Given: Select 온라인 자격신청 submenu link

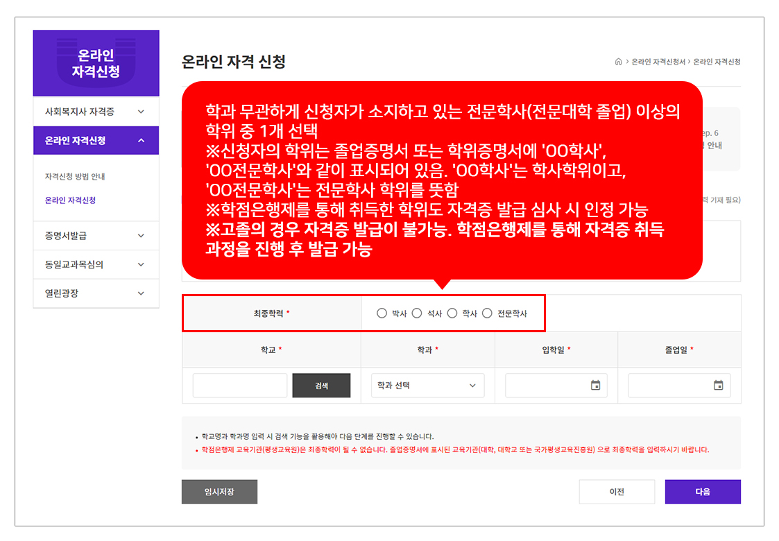Looking at the screenshot, I should 70,200.
